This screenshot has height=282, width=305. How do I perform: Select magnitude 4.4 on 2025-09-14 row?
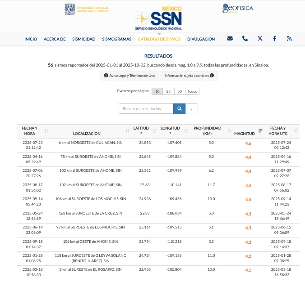tap(248, 200)
